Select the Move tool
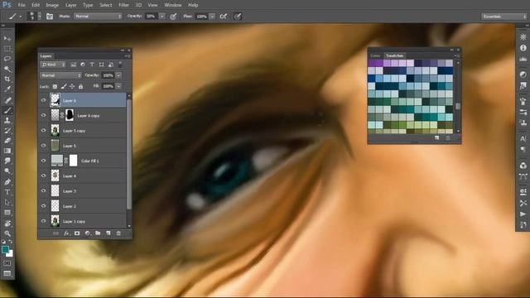This screenshot has width=530, height=298. point(7,38)
